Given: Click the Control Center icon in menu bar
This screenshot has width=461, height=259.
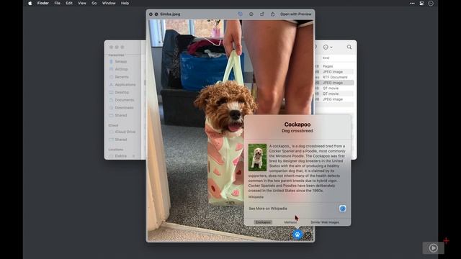Looking at the screenshot, I should click(x=421, y=3).
